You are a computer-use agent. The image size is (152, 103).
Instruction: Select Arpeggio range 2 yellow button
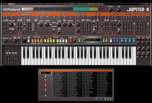[x=48, y=41]
